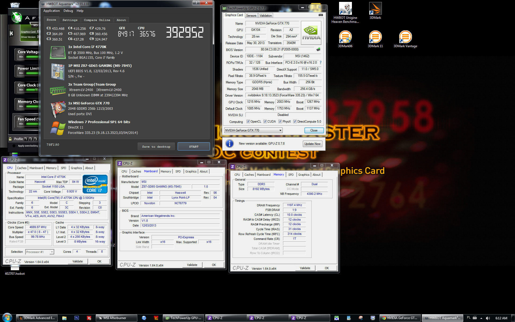
Task: Click Save to desktop in Aquamark
Action: [156, 147]
